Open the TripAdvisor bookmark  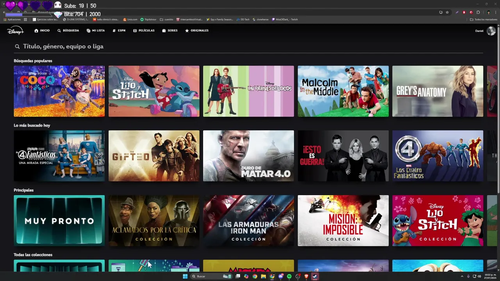click(x=148, y=20)
